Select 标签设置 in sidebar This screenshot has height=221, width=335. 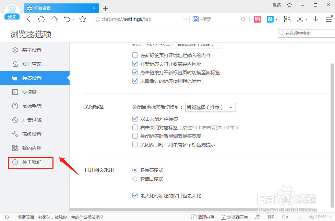(x=35, y=78)
